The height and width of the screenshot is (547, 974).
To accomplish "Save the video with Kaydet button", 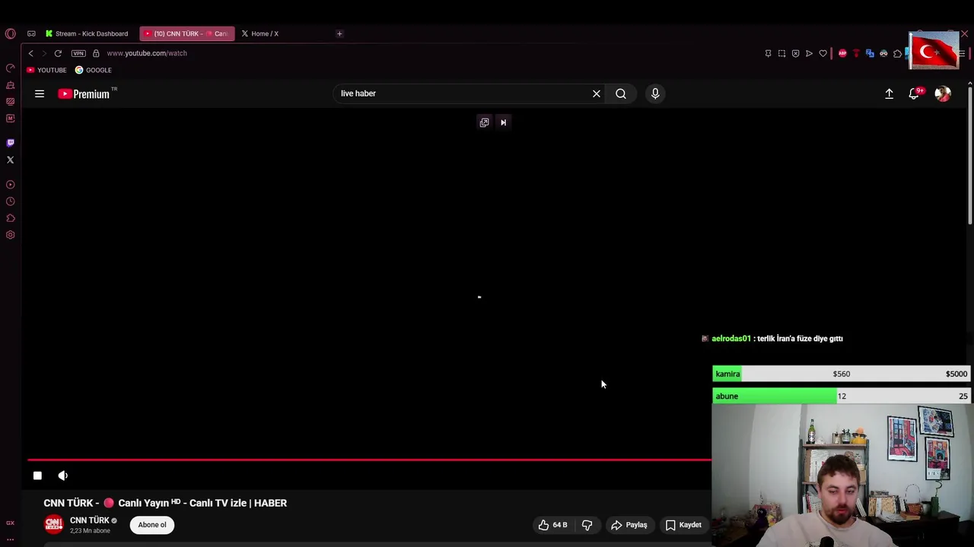I will pyautogui.click(x=683, y=525).
